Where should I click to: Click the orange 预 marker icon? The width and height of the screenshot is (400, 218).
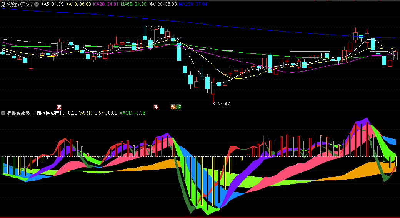(x=173, y=107)
